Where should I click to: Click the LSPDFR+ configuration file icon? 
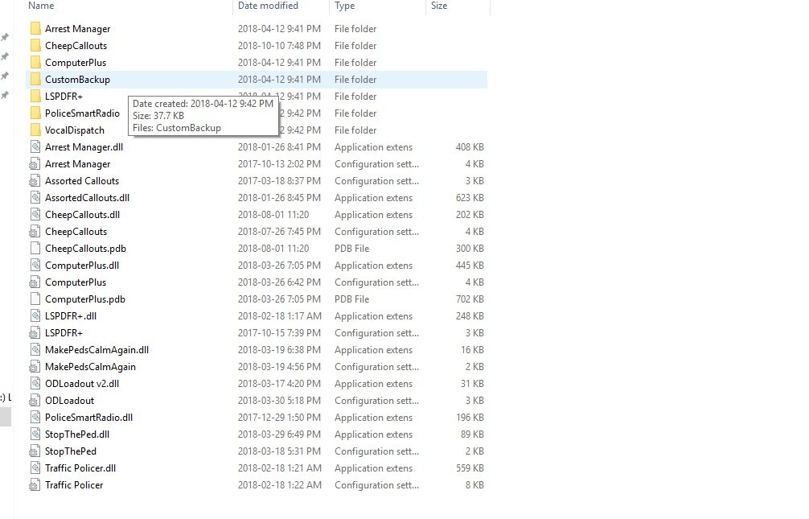click(35, 332)
